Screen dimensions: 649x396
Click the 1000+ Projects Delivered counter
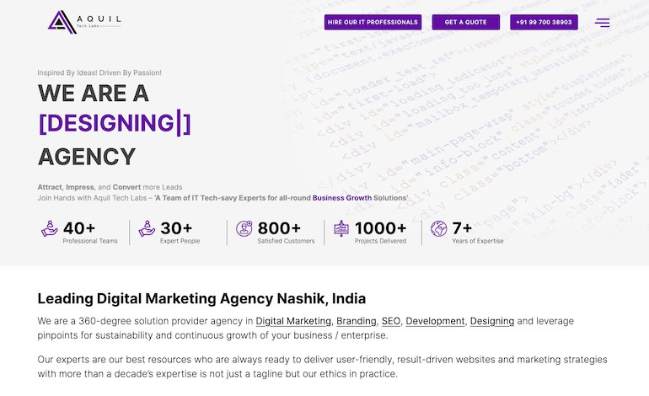tap(380, 233)
